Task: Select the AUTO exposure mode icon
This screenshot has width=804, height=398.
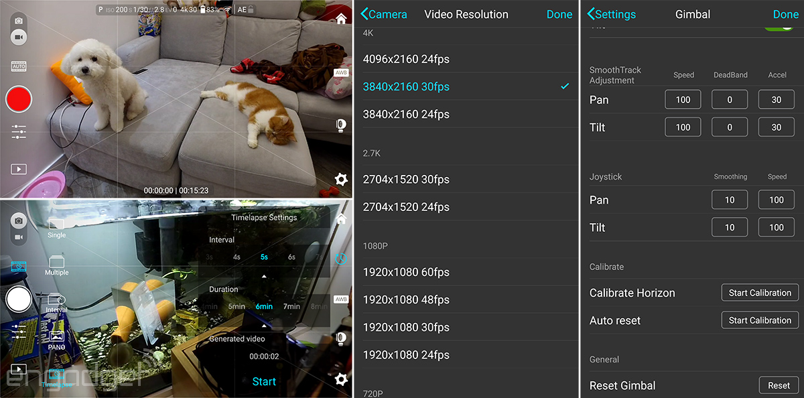Action: coord(18,66)
